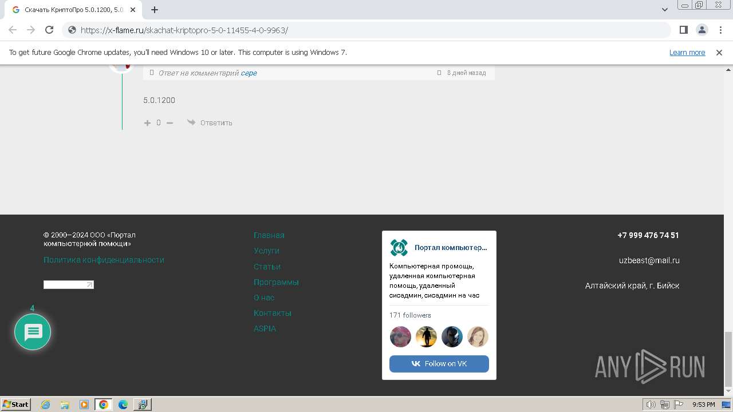This screenshot has height=412, width=733.
Task: Reload the current page
Action: 49,30
